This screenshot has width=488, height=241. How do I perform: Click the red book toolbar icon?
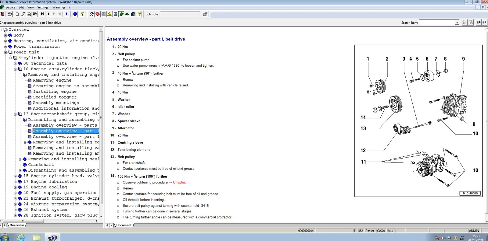point(98,14)
